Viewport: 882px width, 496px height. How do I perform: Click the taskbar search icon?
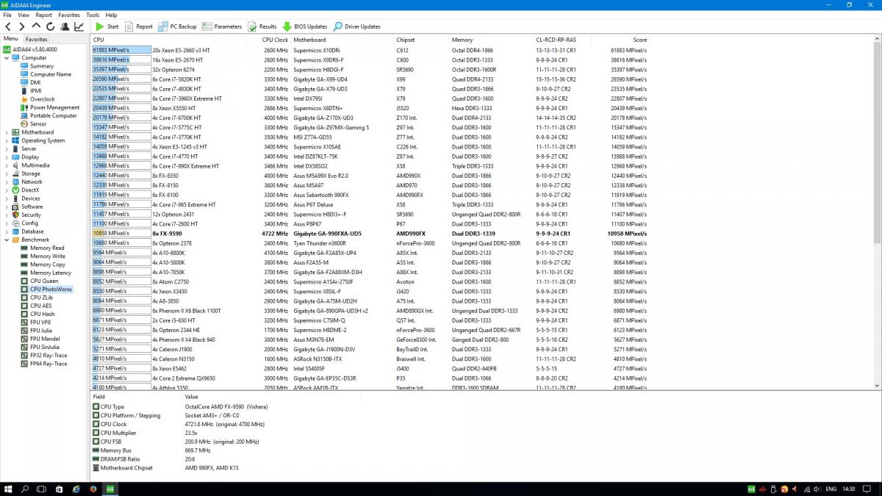(x=25, y=488)
